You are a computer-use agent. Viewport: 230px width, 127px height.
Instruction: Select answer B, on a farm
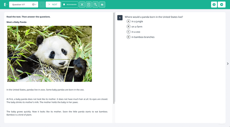click(129, 27)
